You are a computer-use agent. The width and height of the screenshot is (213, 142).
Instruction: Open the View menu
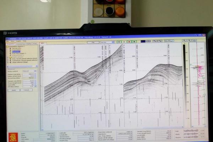coord(12,41)
